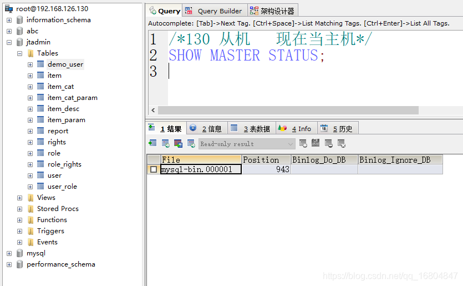Expand the Stored Procs folder
The width and height of the screenshot is (463, 286).
(20, 209)
